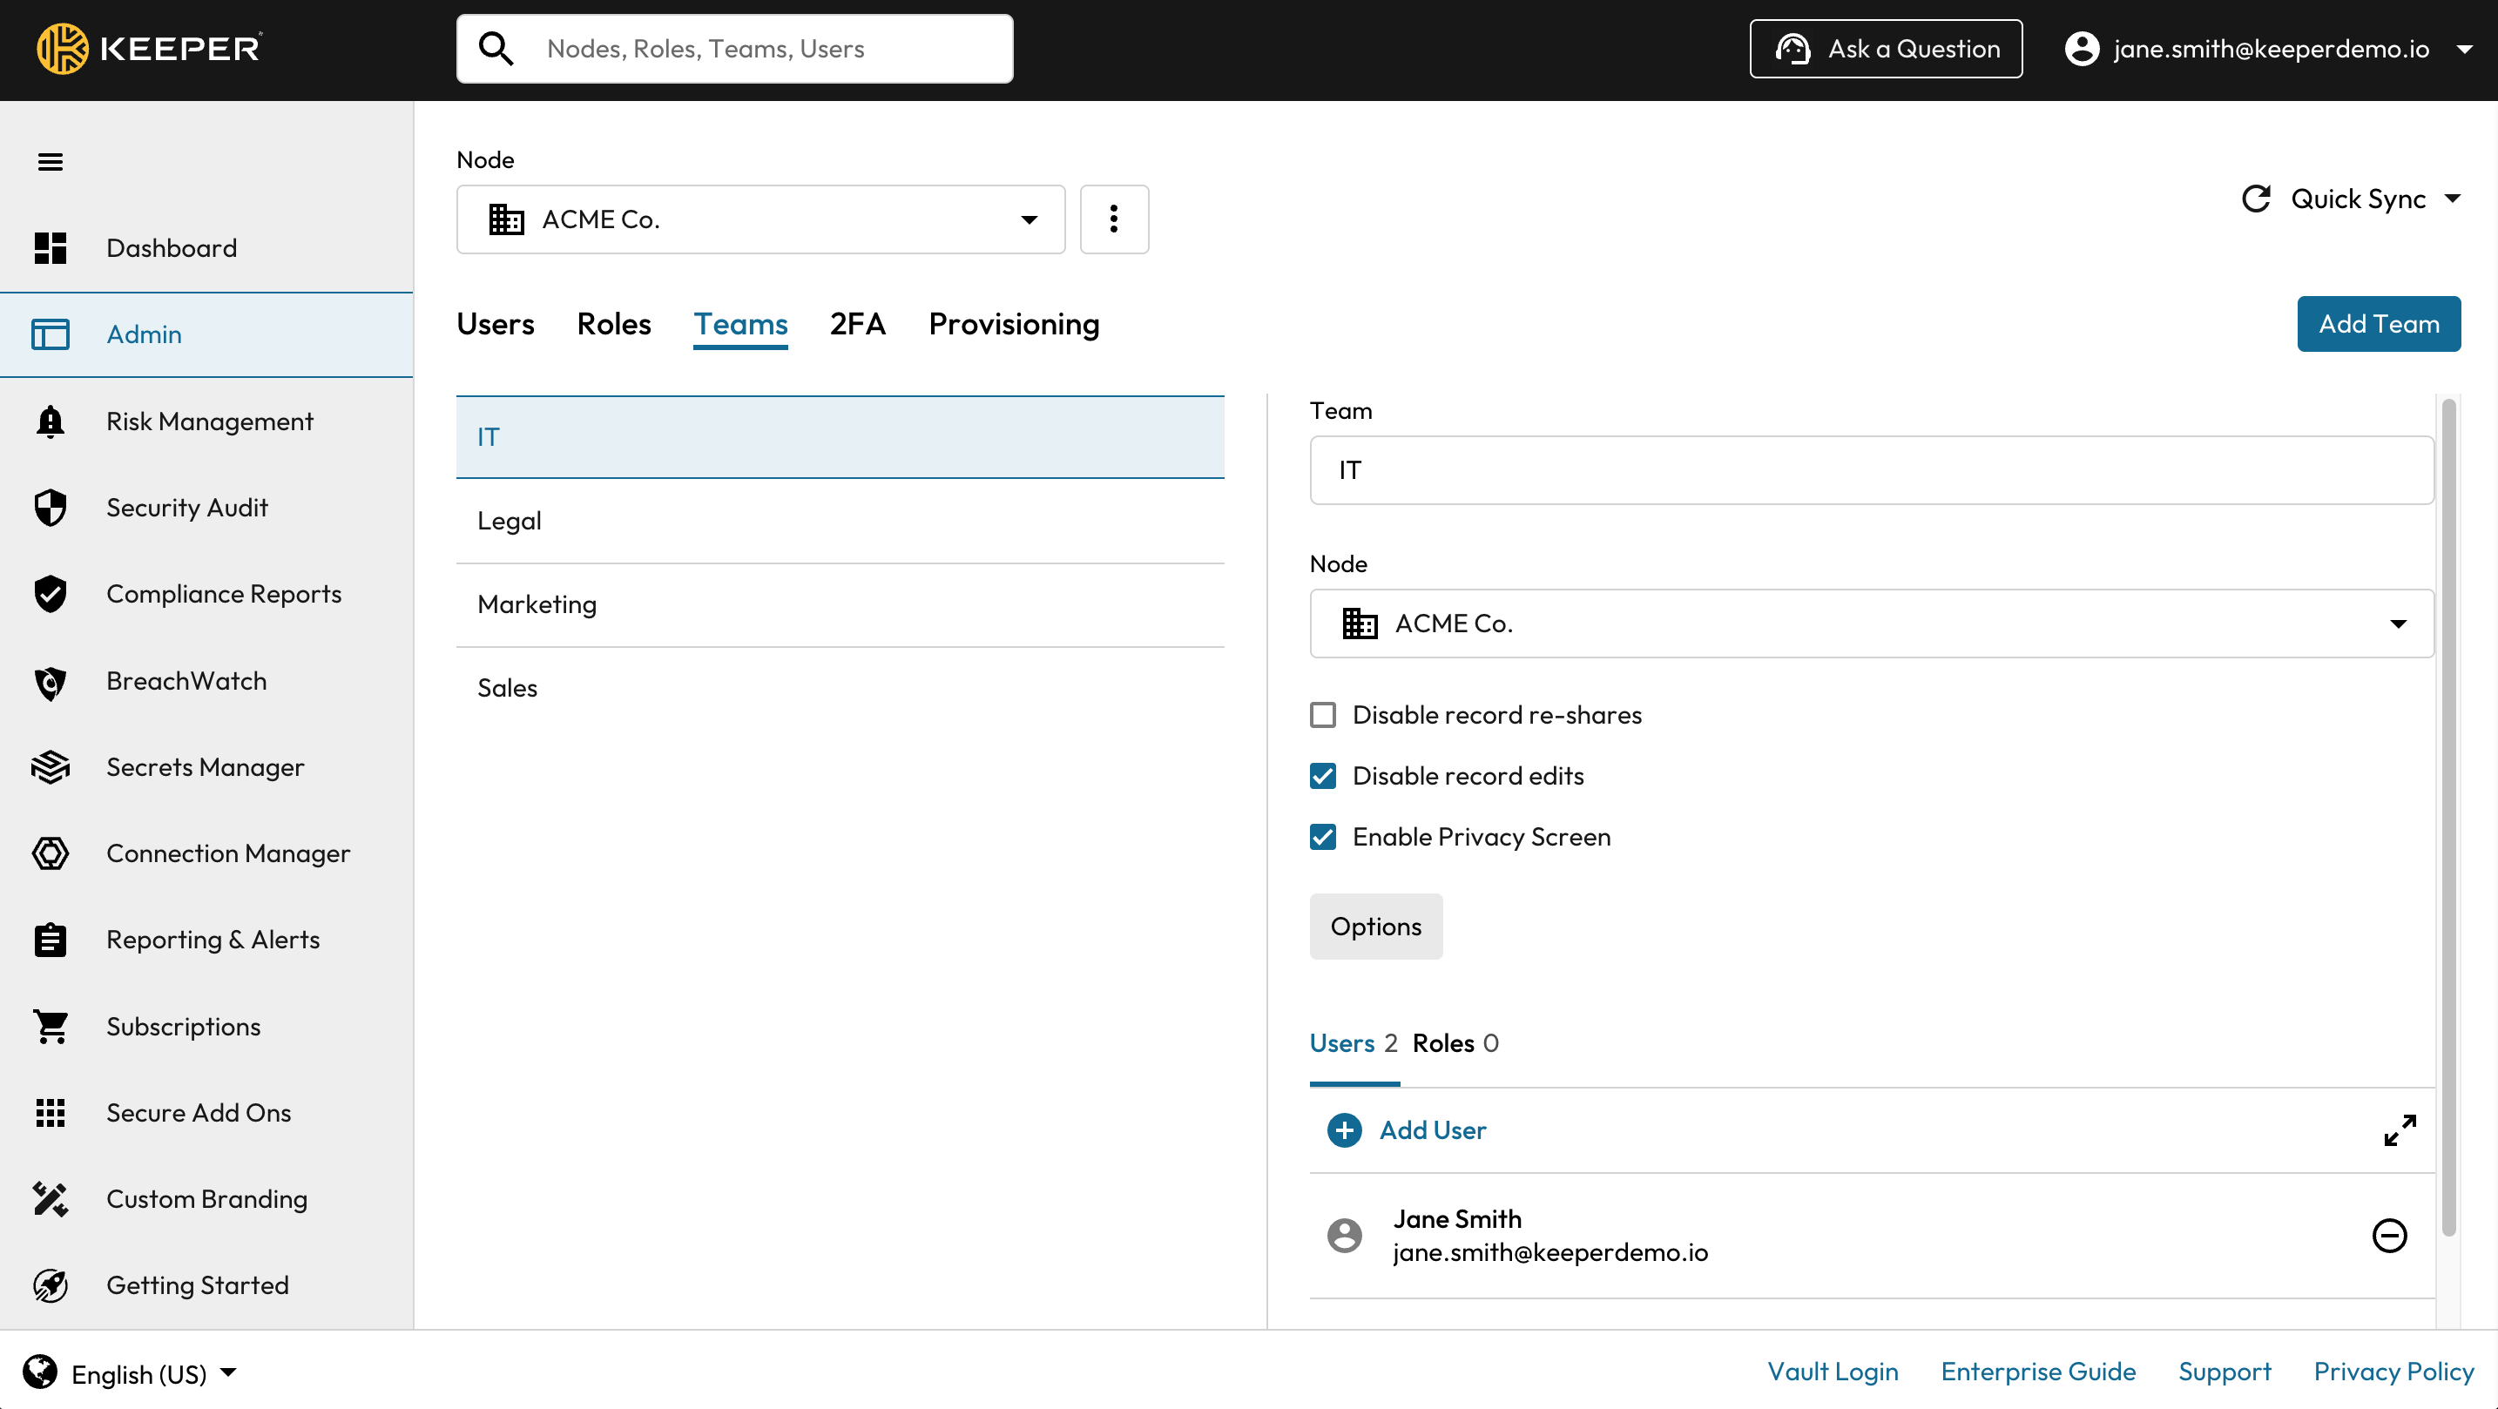The width and height of the screenshot is (2498, 1409).
Task: Enable Disable record re-shares checkbox
Action: pyautogui.click(x=1323, y=716)
